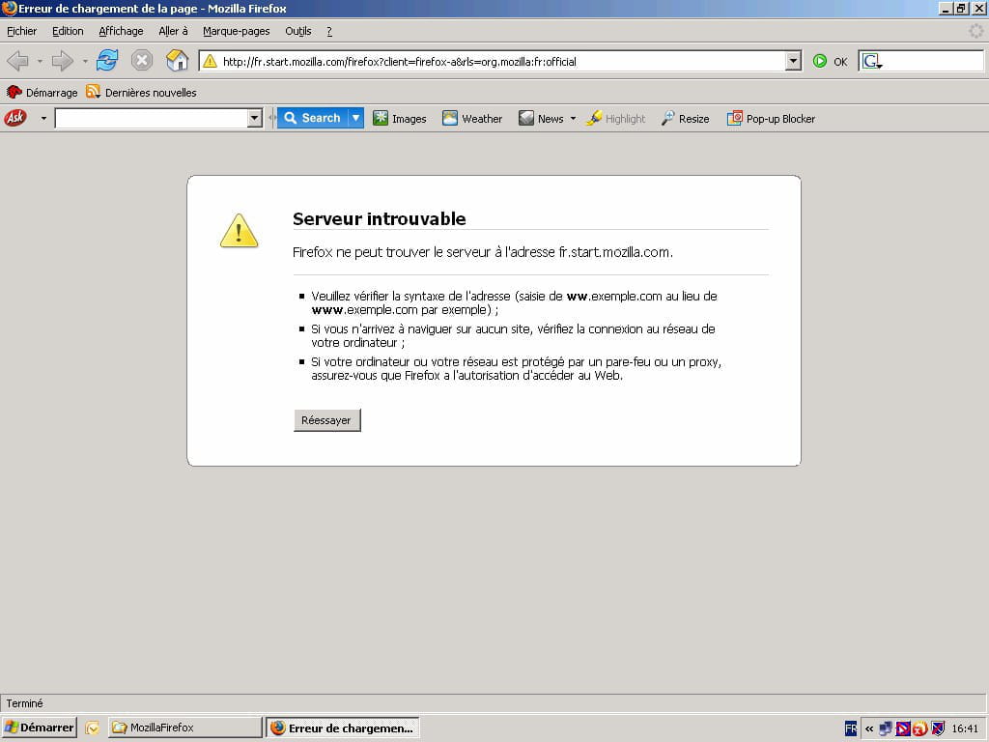Screen dimensions: 989x742
Task: Click the "Firefox ne peut trouver le serveur" message
Action: [x=483, y=252]
